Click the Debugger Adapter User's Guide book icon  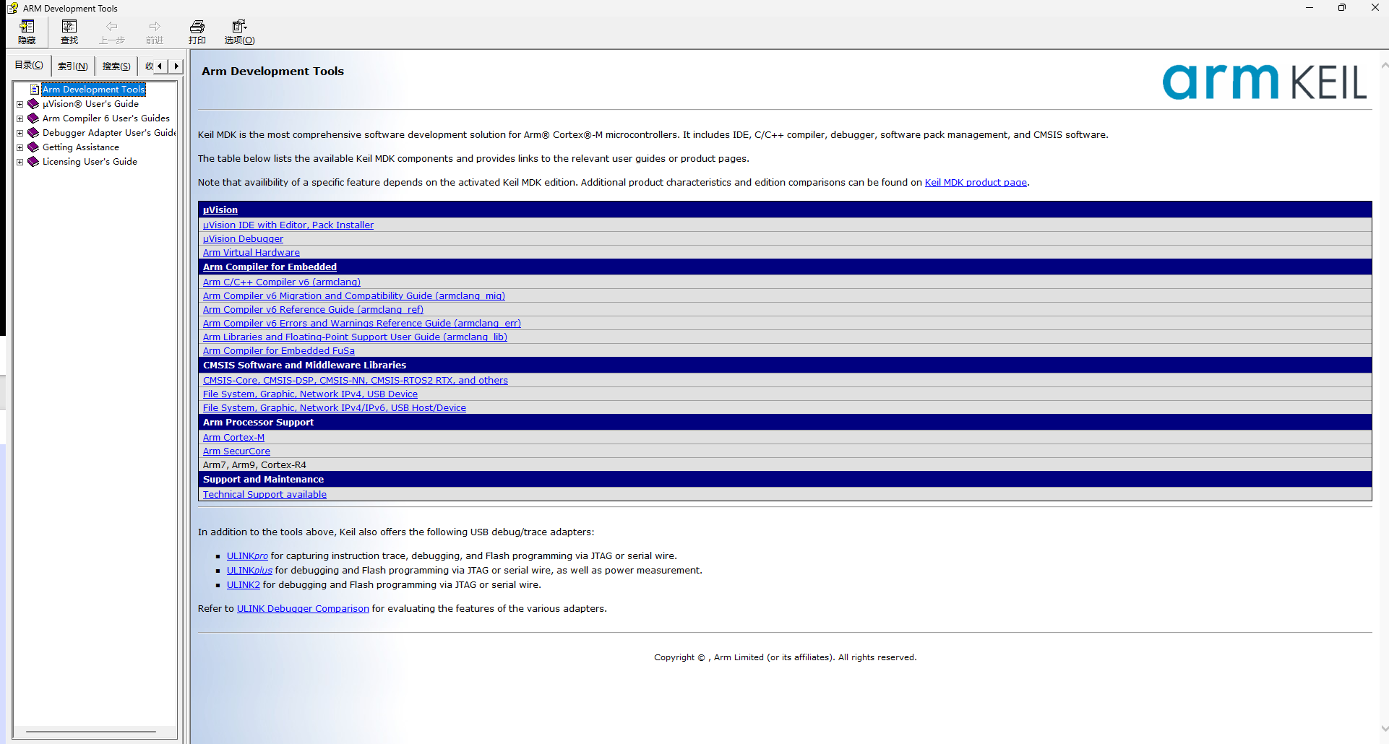(x=33, y=133)
